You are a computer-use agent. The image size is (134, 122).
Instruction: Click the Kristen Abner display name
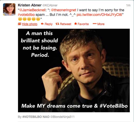[x=30, y=5]
